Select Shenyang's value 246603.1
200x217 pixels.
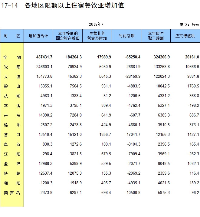click(44, 67)
